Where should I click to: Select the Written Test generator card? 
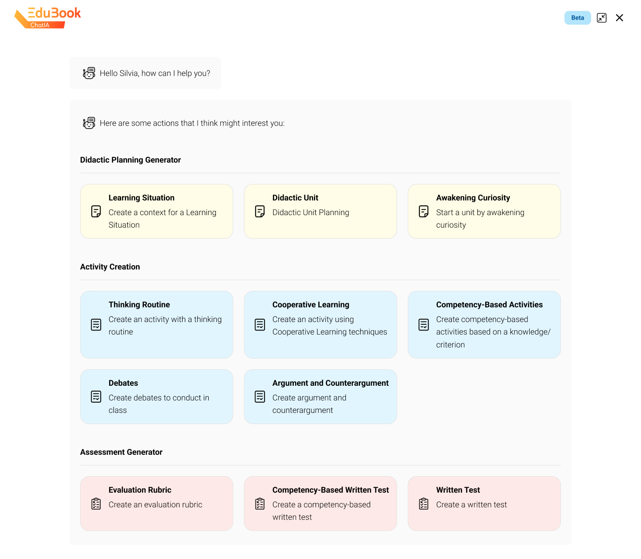(484, 504)
